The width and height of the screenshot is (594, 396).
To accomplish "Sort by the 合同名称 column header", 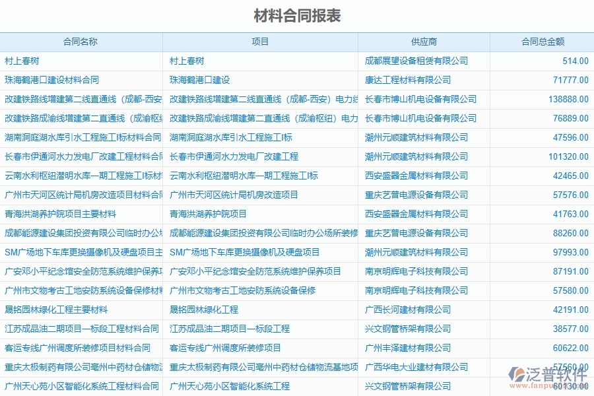I will click(81, 42).
